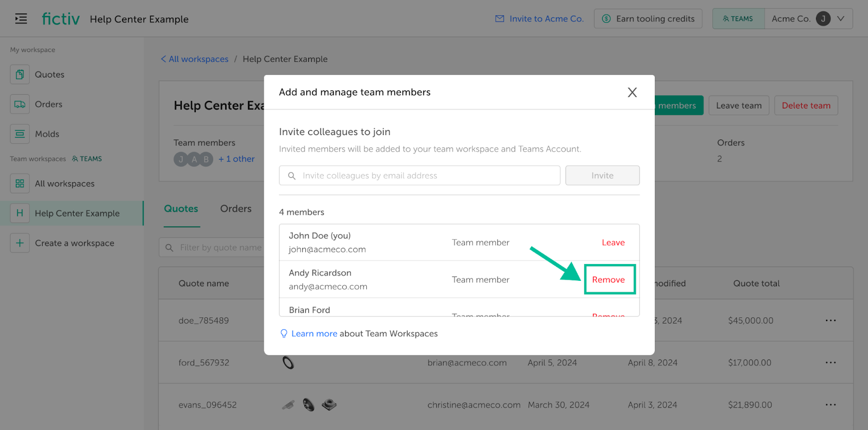Image resolution: width=868 pixels, height=430 pixels.
Task: Click the fictiv logo
Action: (x=61, y=19)
